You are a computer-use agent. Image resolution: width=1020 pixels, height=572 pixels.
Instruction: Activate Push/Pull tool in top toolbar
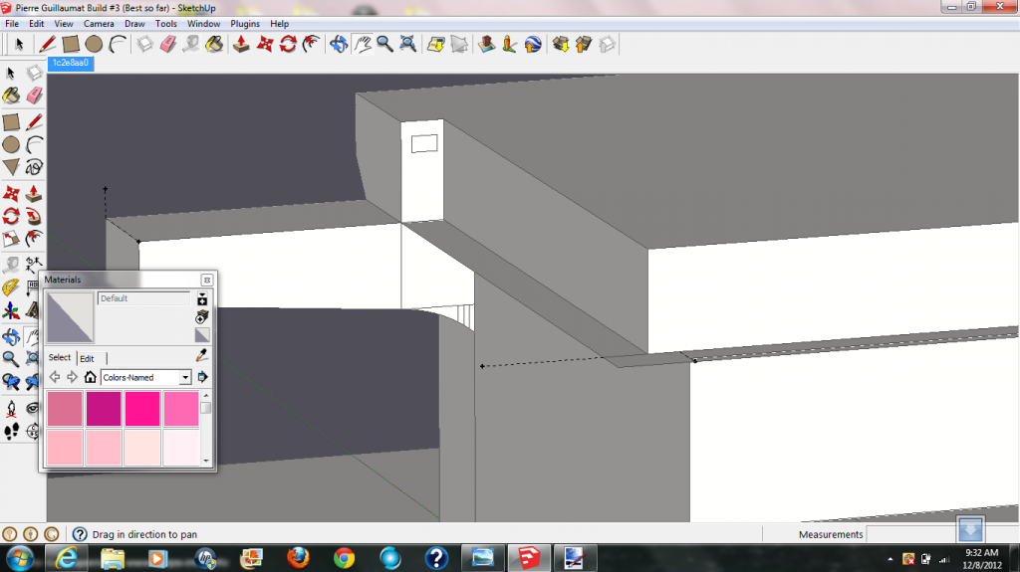click(241, 44)
